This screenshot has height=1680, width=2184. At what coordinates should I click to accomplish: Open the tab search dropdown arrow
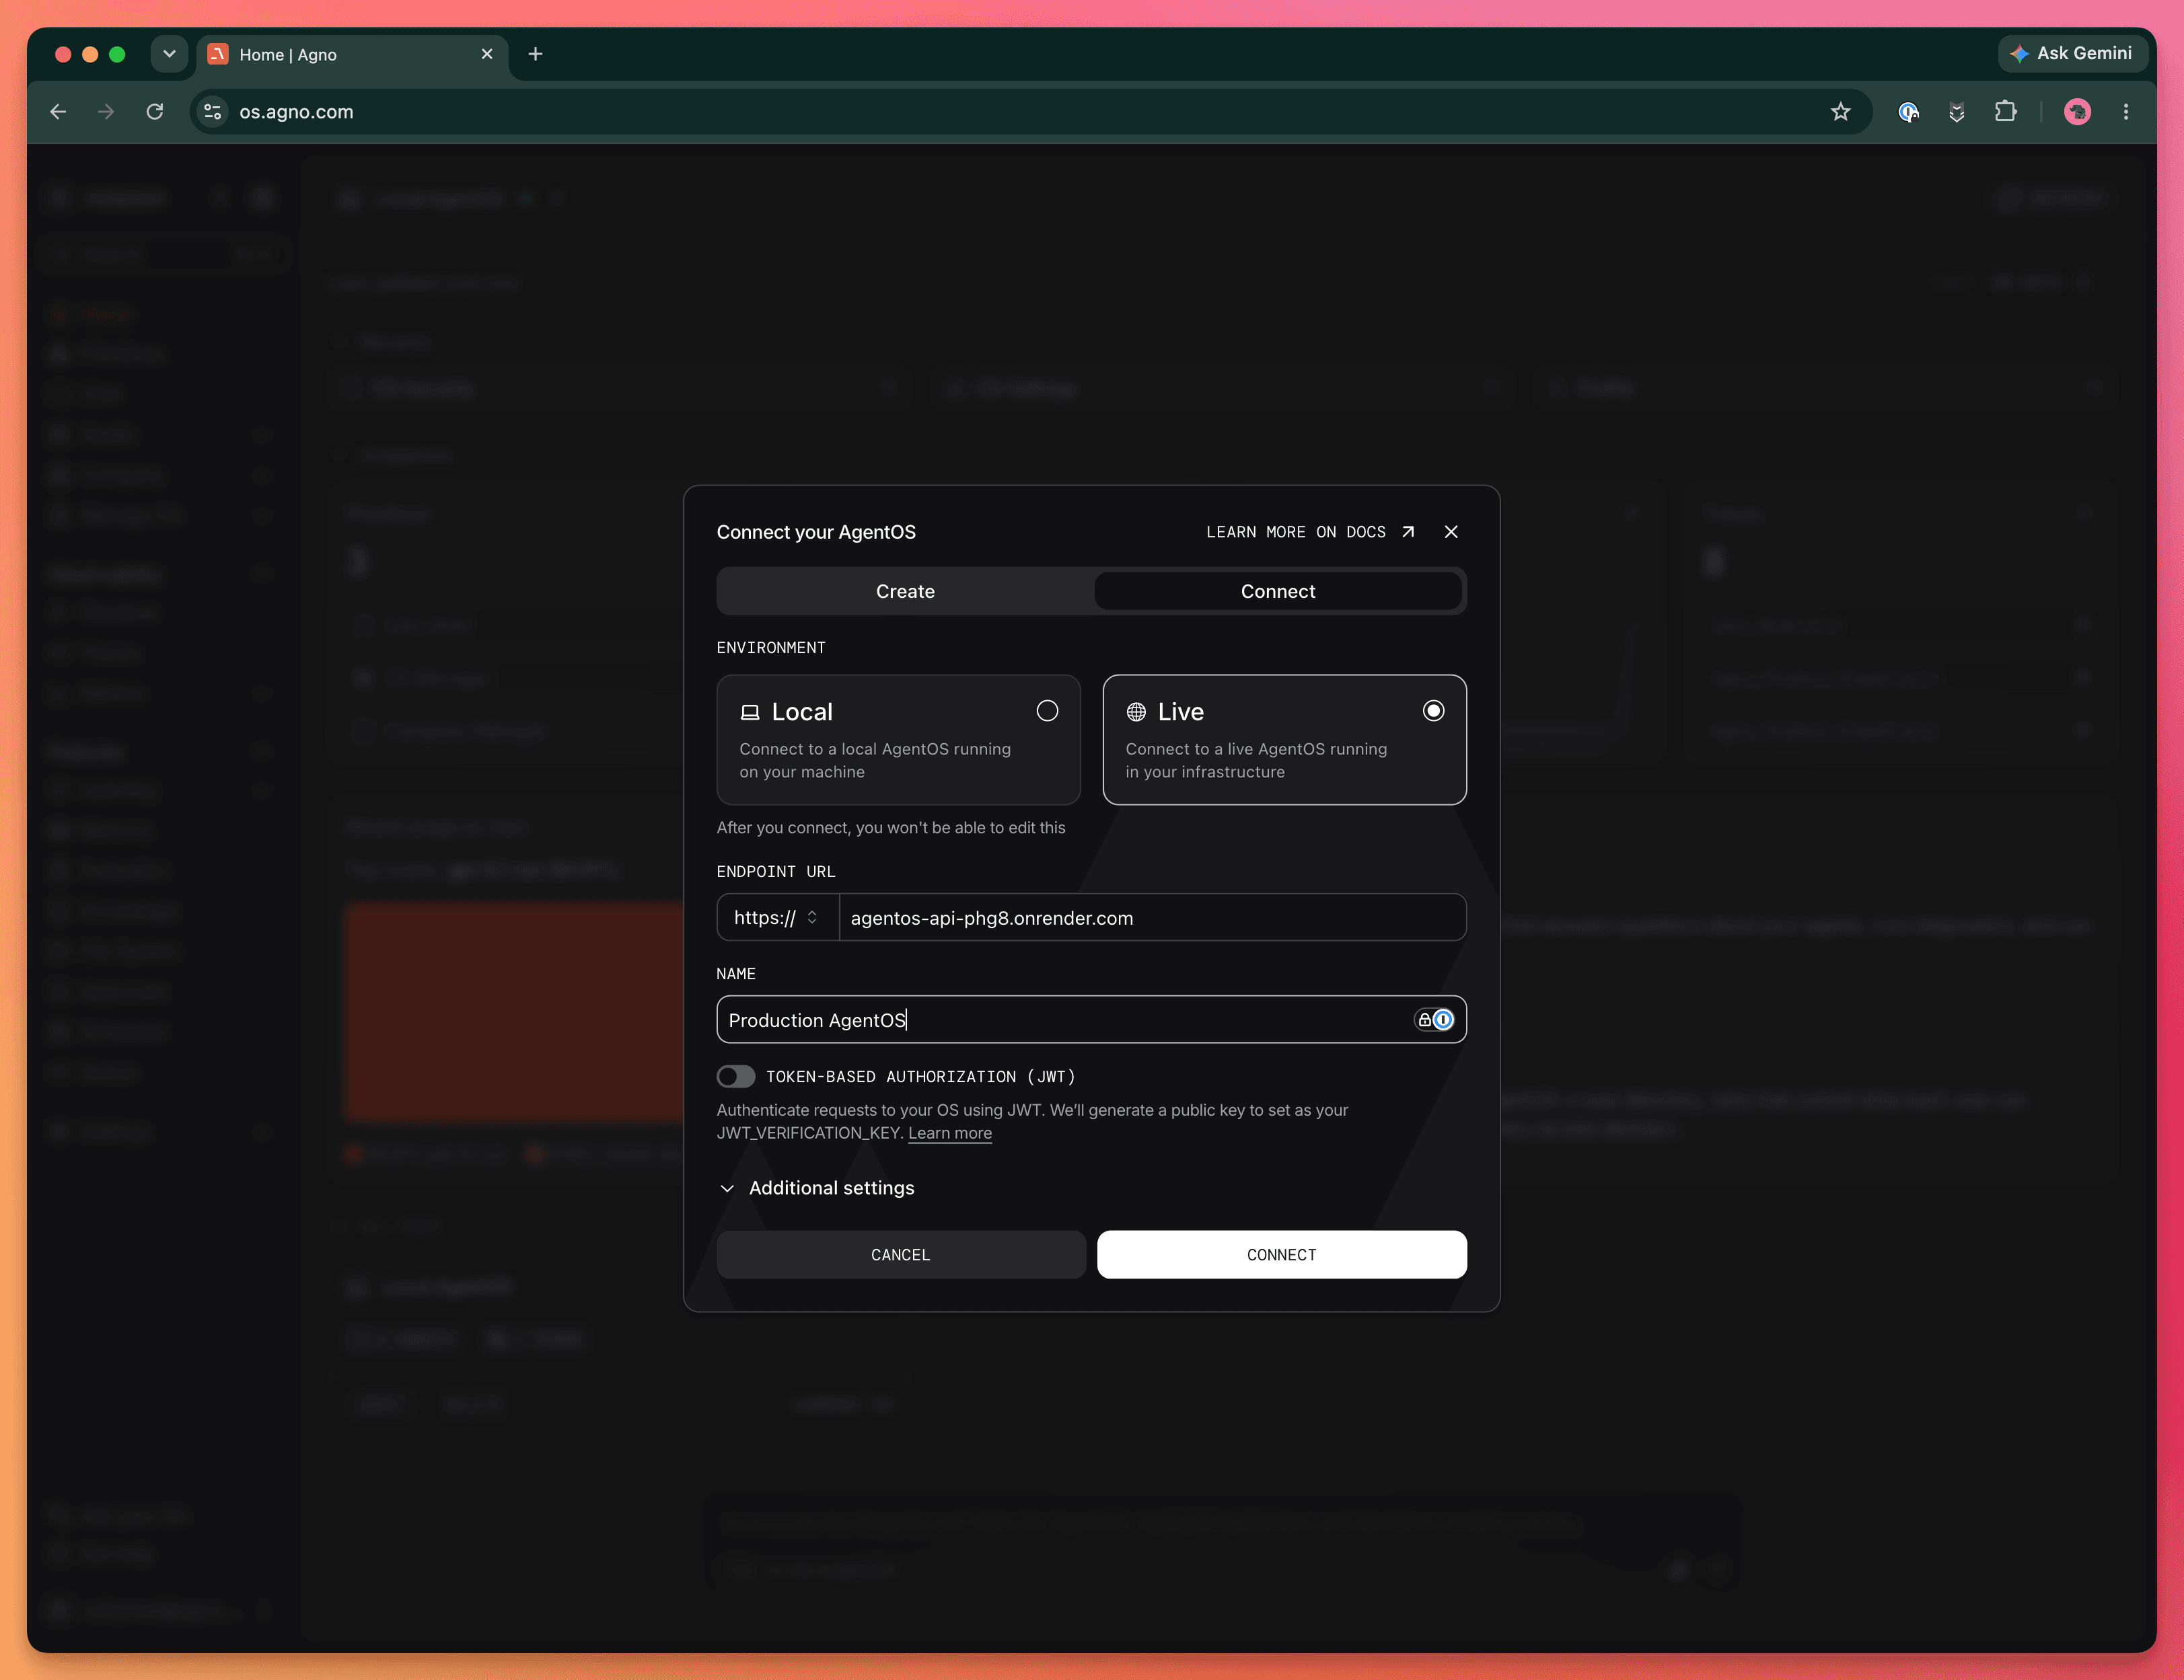coord(169,54)
